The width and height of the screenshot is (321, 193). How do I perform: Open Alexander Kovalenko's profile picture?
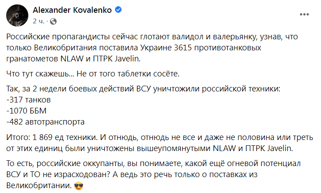point(17,15)
